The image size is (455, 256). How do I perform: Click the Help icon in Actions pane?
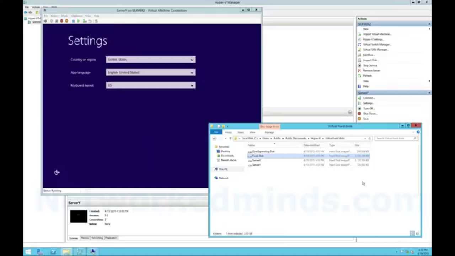(x=360, y=86)
